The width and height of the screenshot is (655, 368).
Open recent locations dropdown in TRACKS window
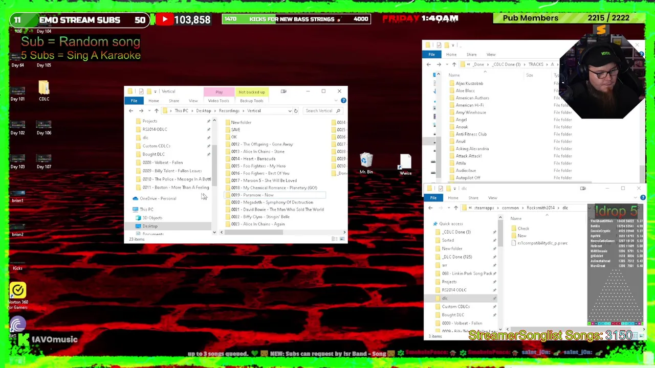point(446,64)
